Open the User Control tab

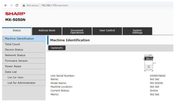(107, 31)
